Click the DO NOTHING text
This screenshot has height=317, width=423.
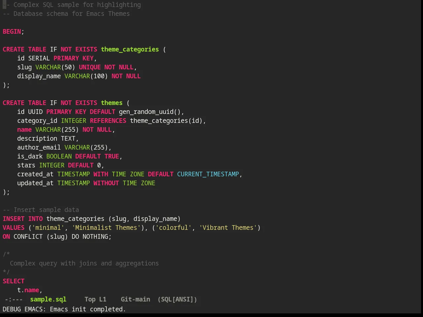point(90,237)
